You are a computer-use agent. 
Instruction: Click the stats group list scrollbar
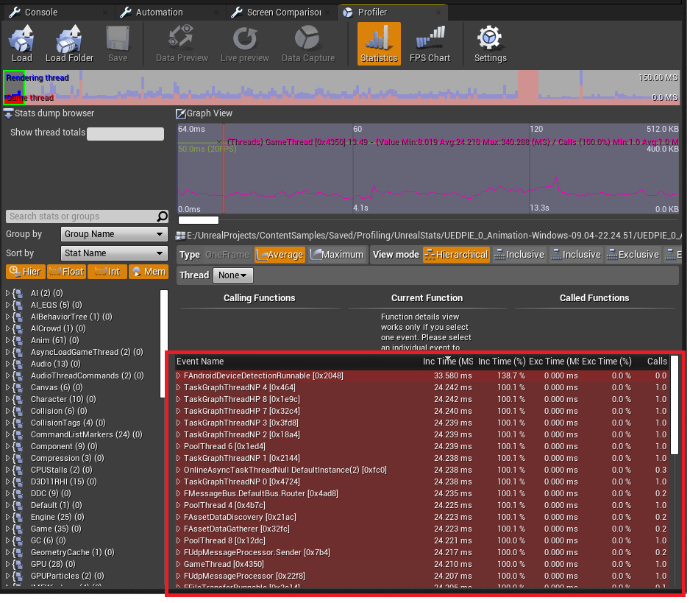[x=164, y=344]
